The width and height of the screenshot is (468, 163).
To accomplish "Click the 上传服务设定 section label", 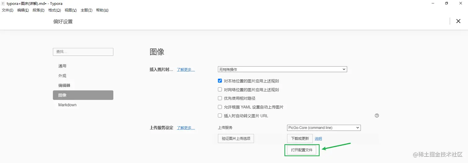I will (x=161, y=128).
